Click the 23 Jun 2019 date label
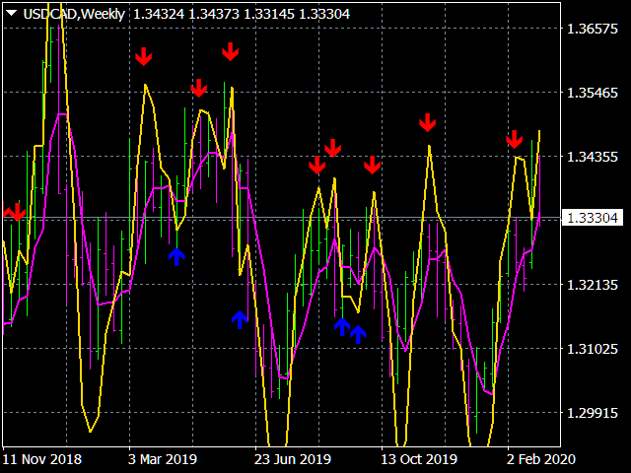 (x=293, y=459)
